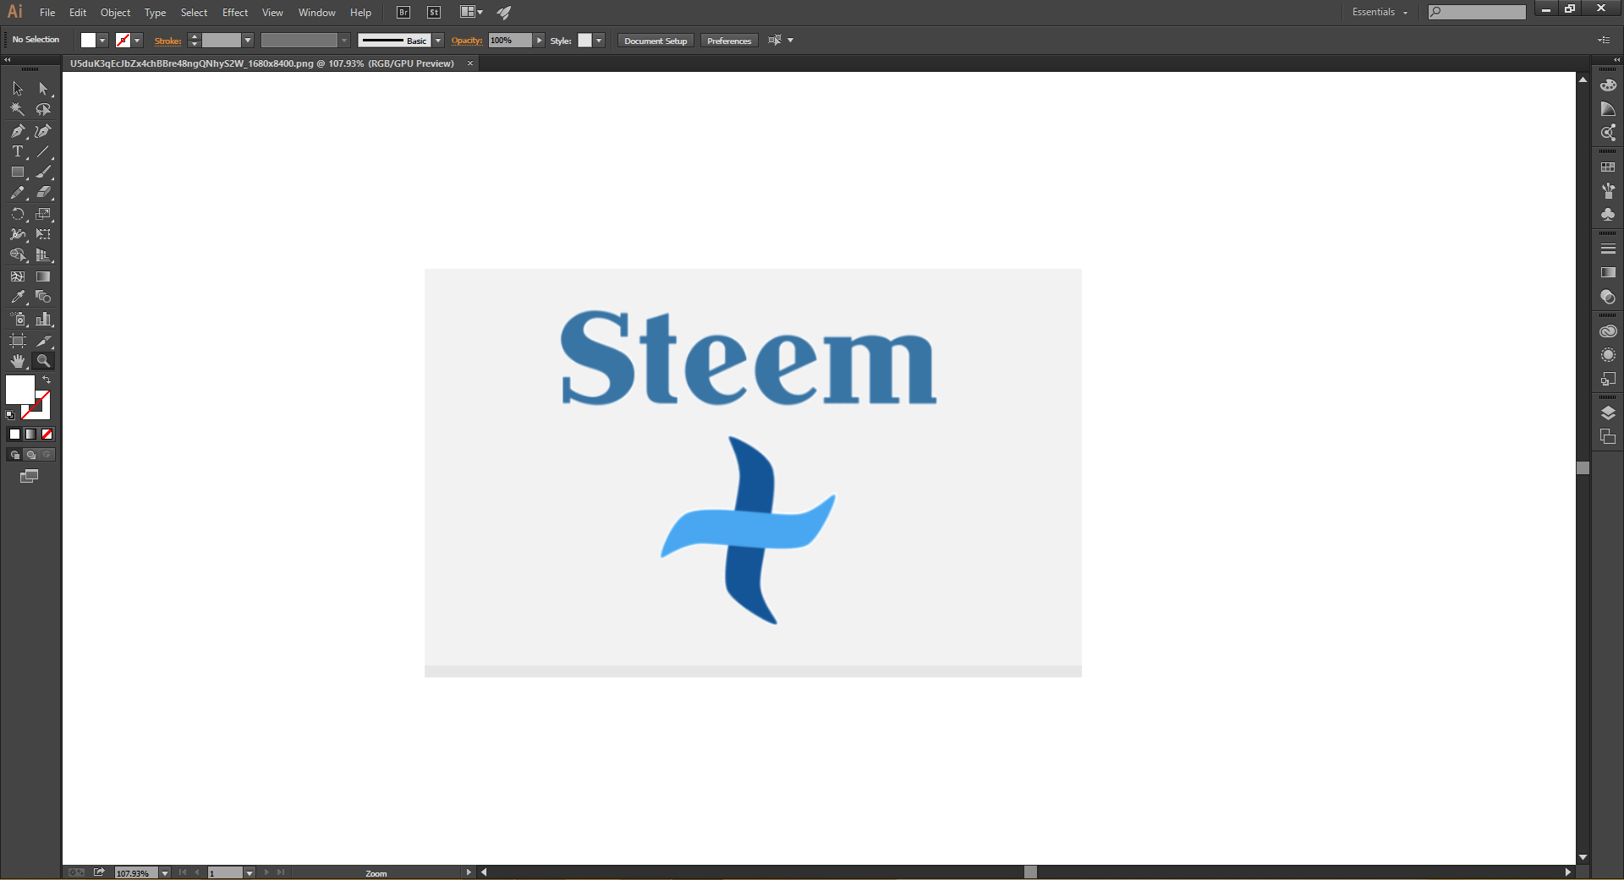Open the Color Guide panel

[x=1608, y=109]
